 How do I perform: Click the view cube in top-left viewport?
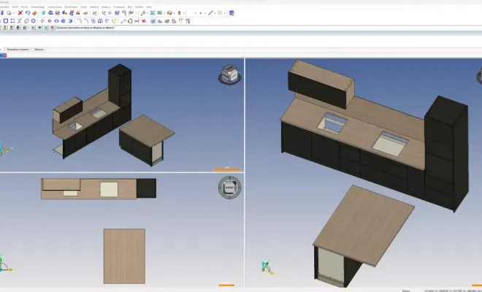pyautogui.click(x=229, y=74)
